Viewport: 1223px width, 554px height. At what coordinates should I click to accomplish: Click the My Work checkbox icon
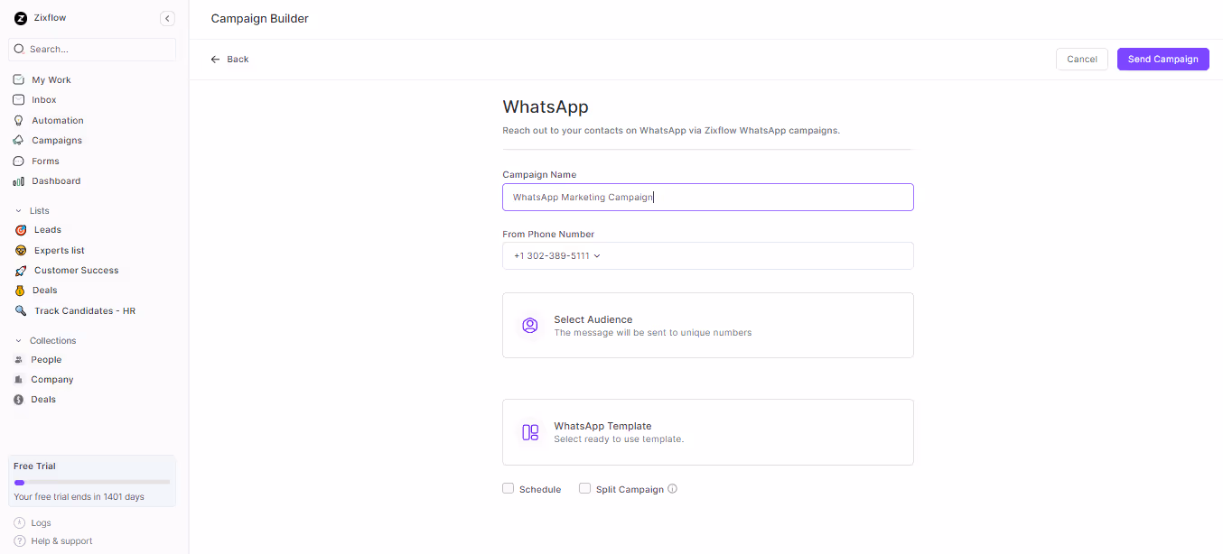[x=19, y=79]
